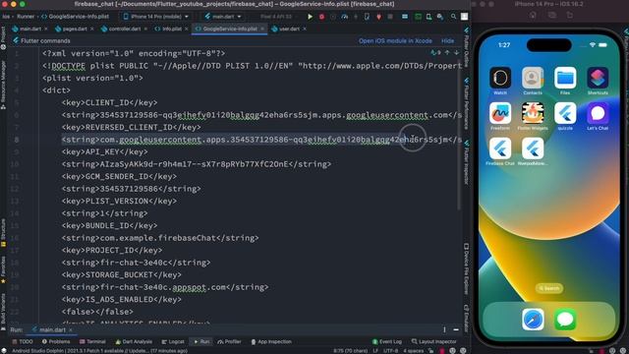This screenshot has height=354, width=629.
Task: Open the Files app on the simulator
Action: 565,78
